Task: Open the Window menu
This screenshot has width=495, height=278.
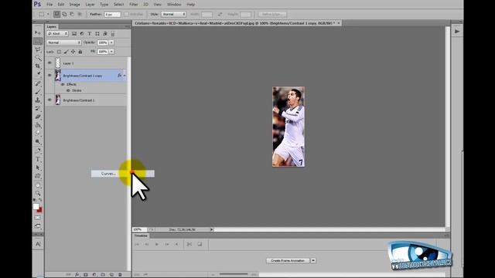Action: pyautogui.click(x=174, y=5)
